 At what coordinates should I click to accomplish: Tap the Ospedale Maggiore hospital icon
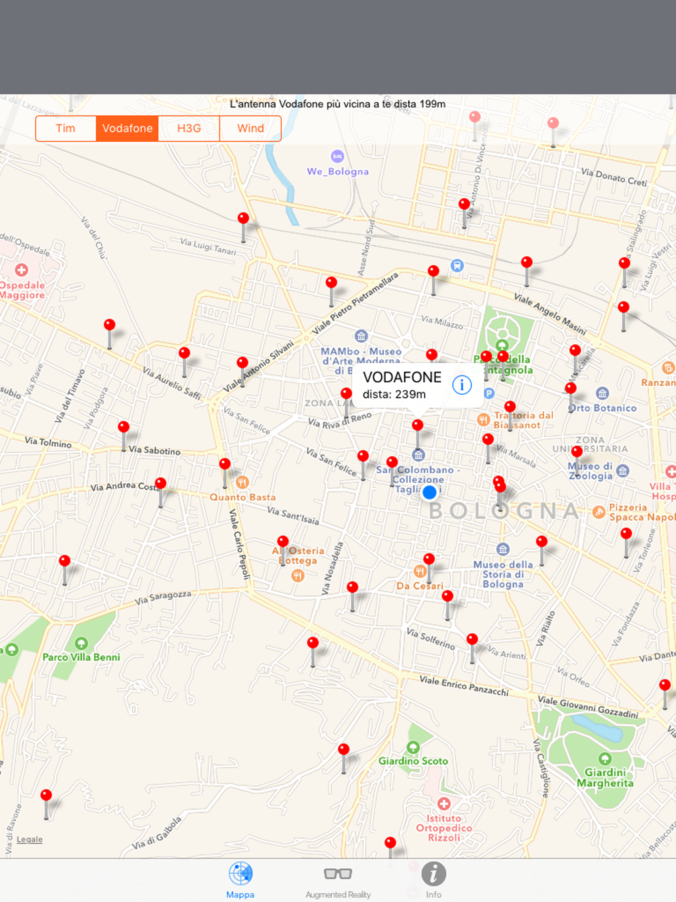tap(21, 270)
